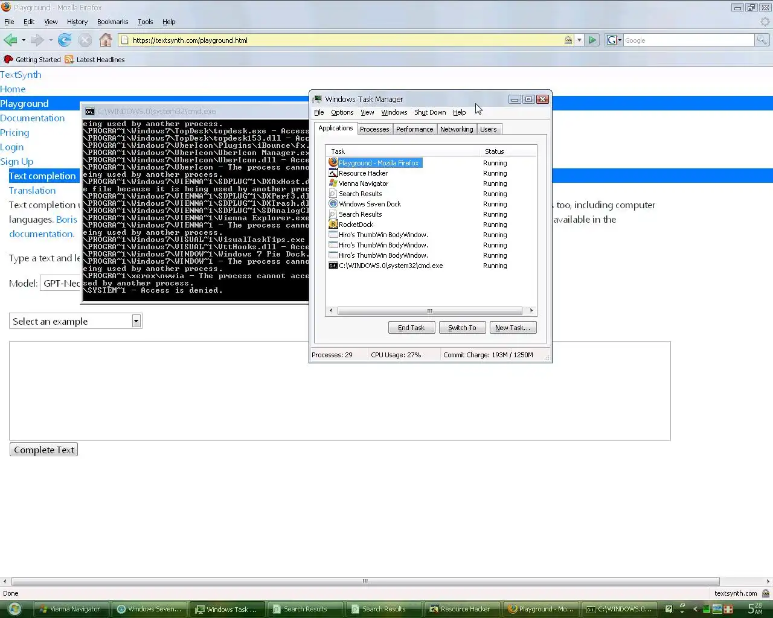Click in the text completion input area
The height and width of the screenshot is (618, 773).
(x=339, y=391)
